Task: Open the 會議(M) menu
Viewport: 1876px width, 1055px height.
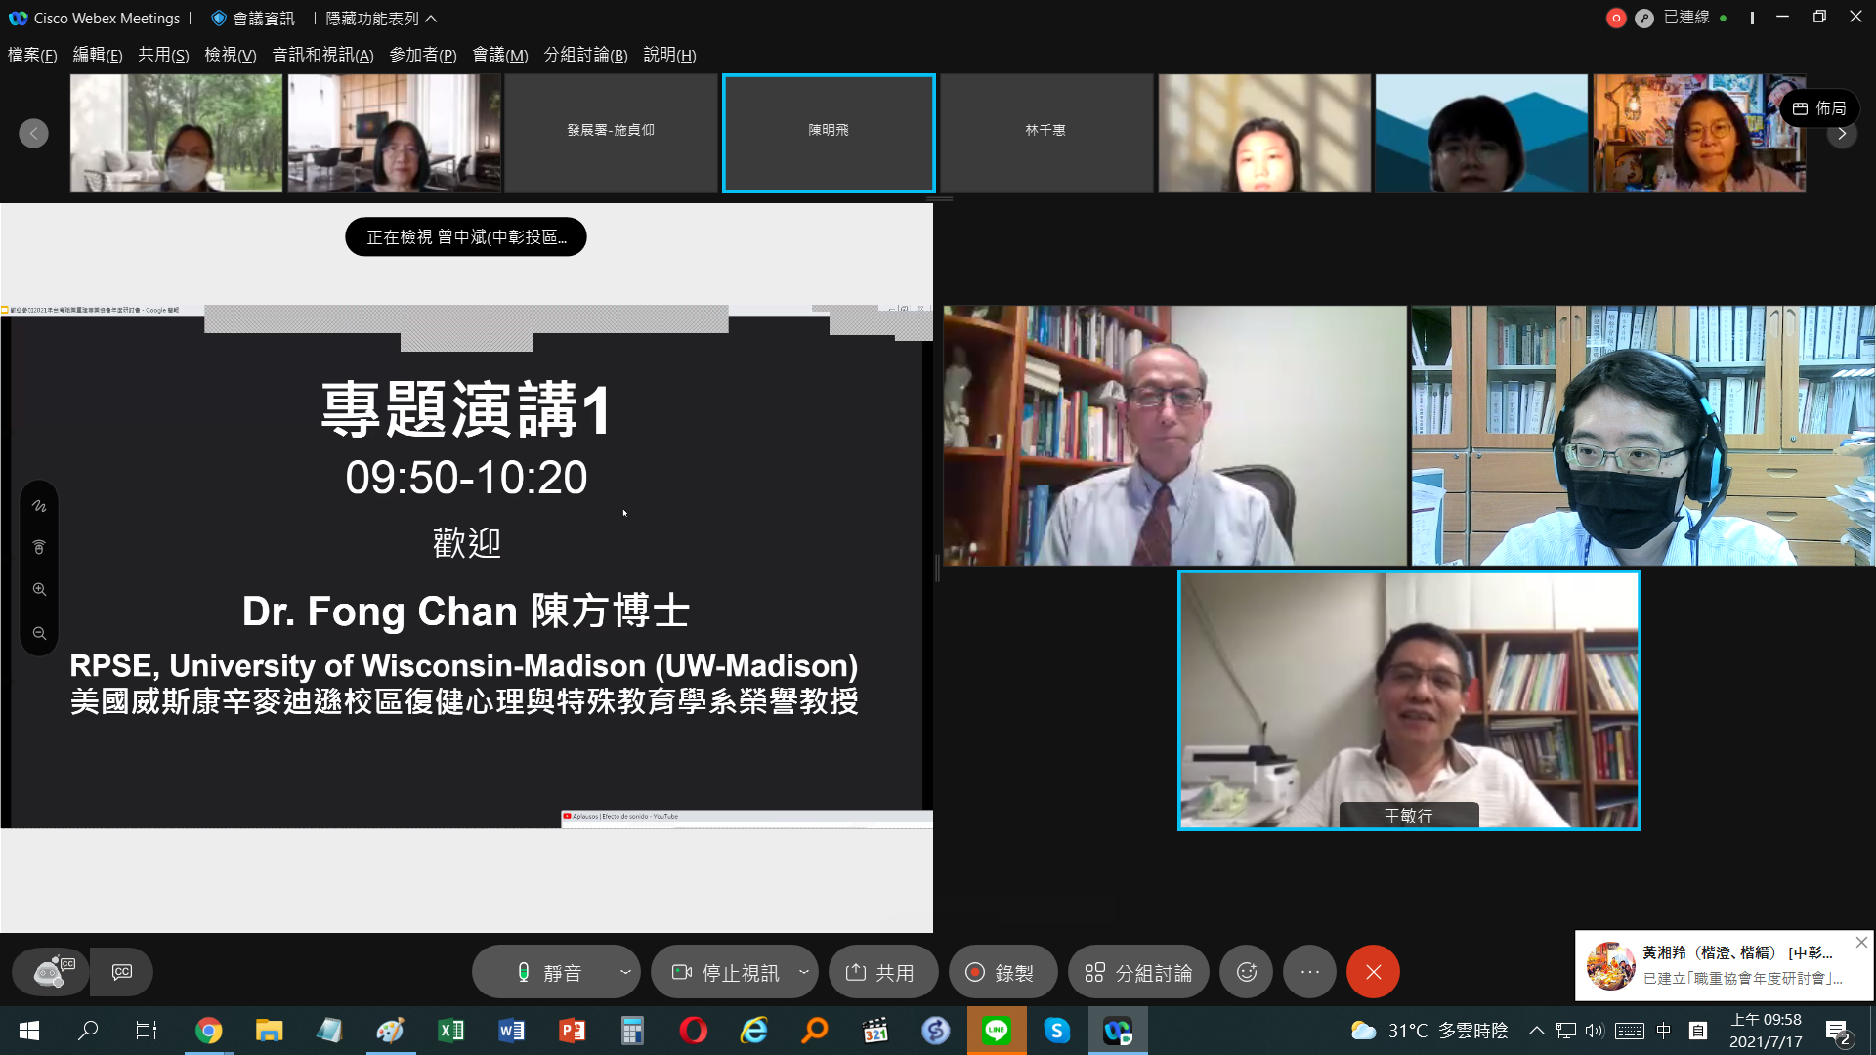Action: coord(499,55)
